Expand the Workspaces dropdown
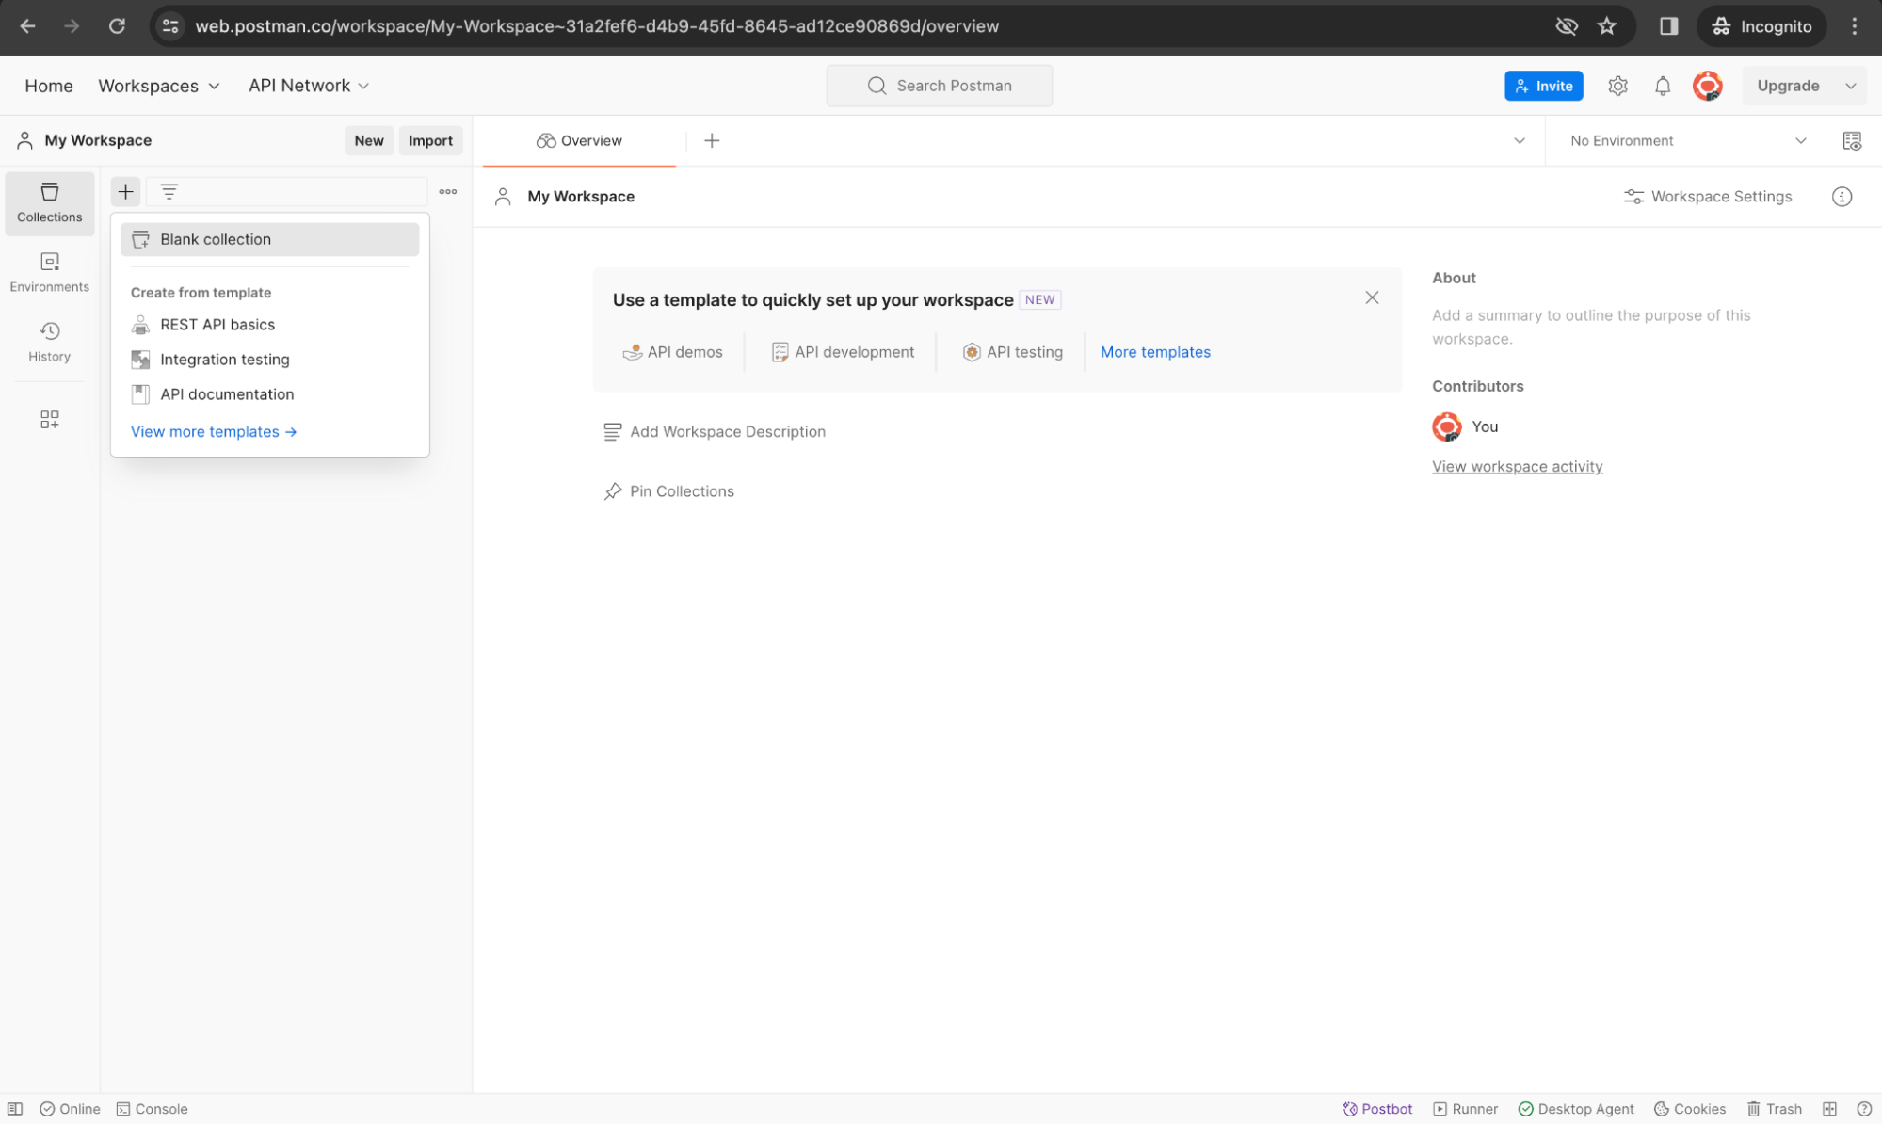The width and height of the screenshot is (1882, 1124). (x=158, y=86)
